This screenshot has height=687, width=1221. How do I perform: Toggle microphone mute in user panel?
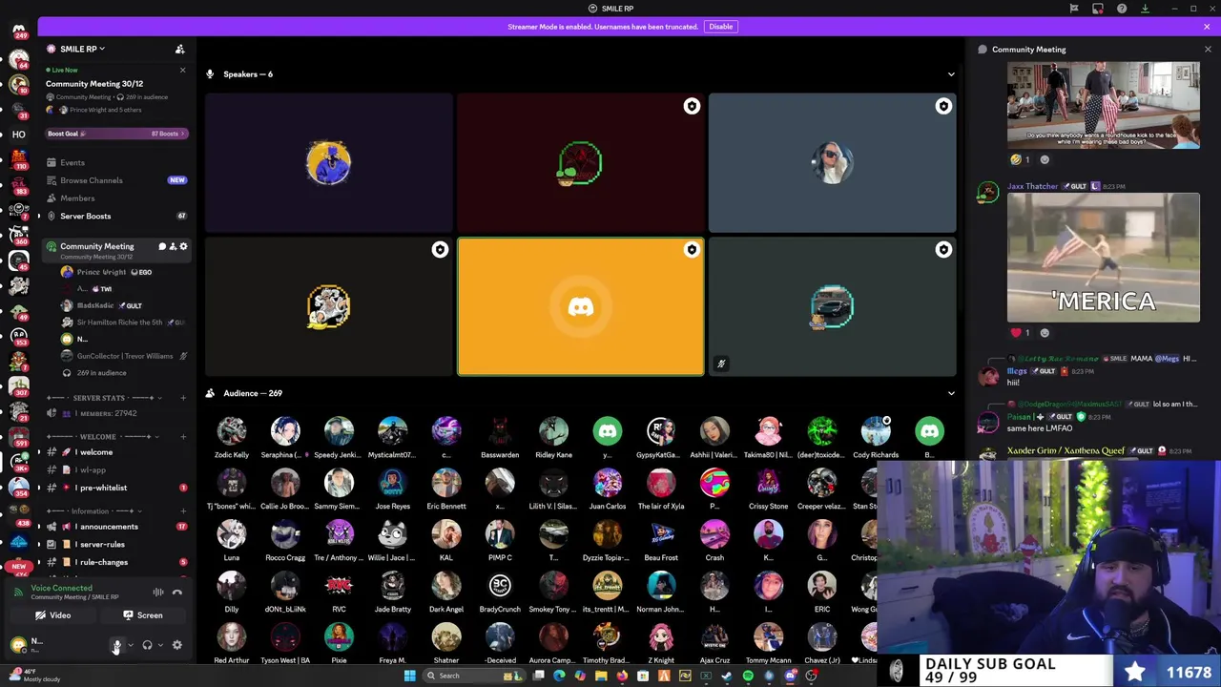pyautogui.click(x=117, y=646)
